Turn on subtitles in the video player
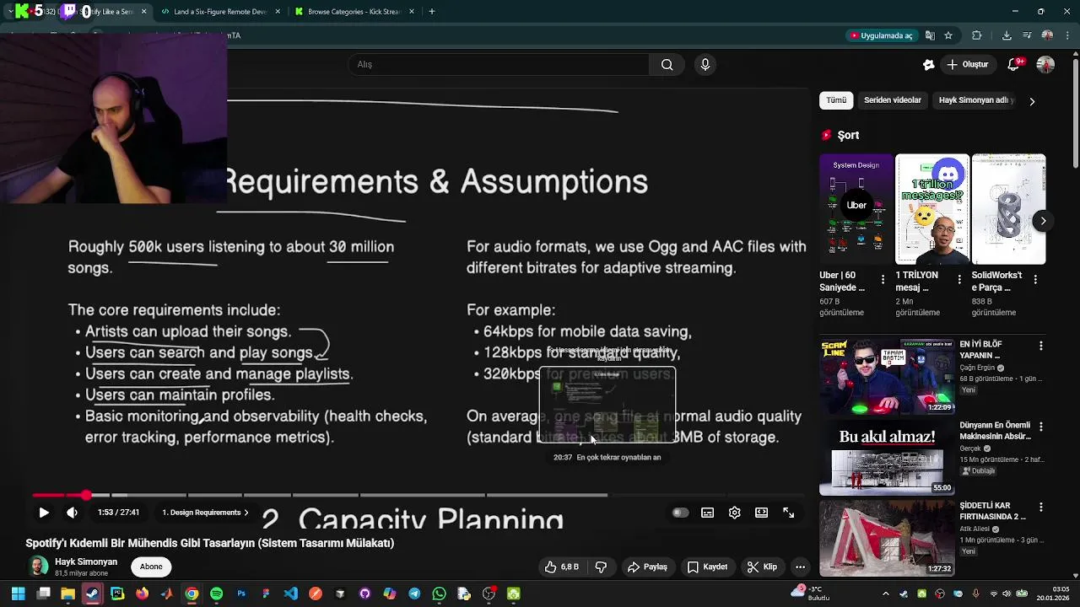 tap(708, 513)
